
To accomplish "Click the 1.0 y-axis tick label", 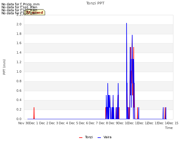I will pos(19,71).
